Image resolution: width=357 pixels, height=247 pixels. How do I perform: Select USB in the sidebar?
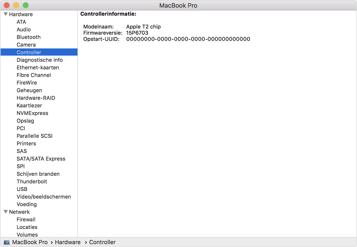22,189
